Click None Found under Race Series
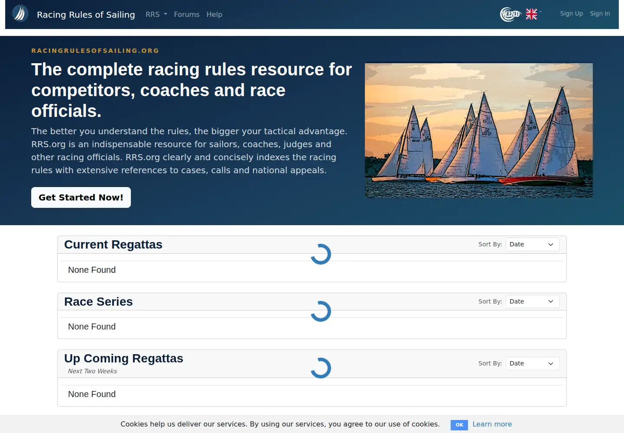This screenshot has width=624, height=433. pyautogui.click(x=92, y=326)
